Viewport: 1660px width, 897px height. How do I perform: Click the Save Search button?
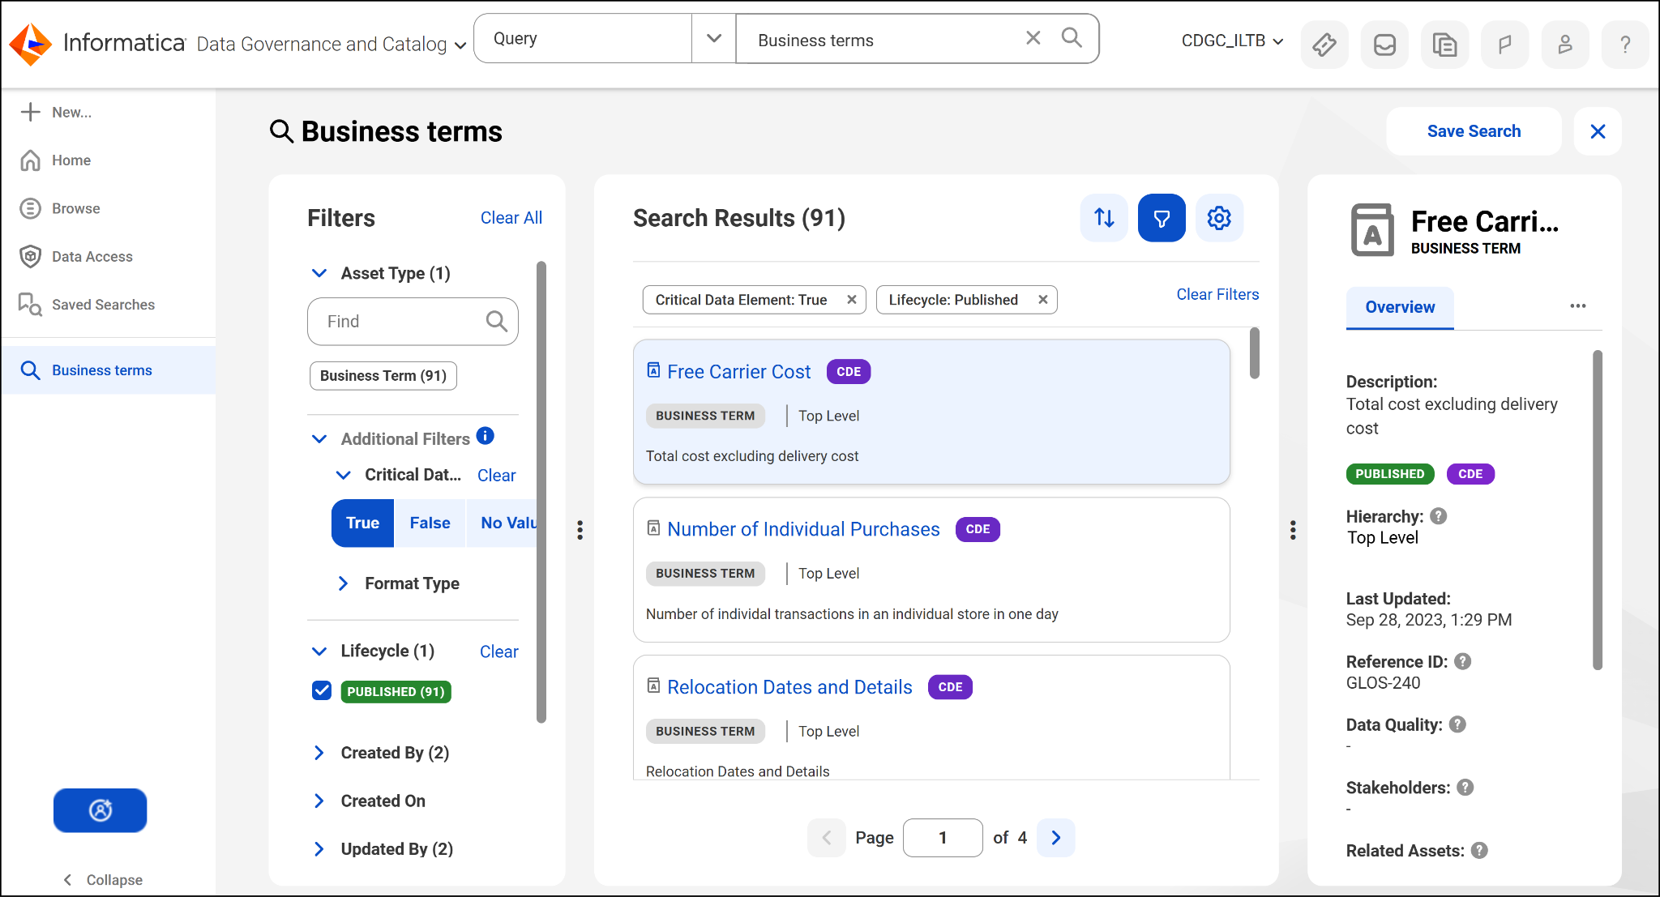tap(1474, 131)
